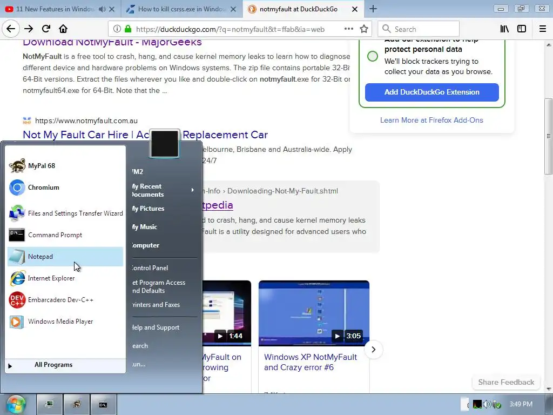Open Files and Settings Transfer Wizard
Image resolution: width=553 pixels, height=415 pixels.
(x=65, y=213)
